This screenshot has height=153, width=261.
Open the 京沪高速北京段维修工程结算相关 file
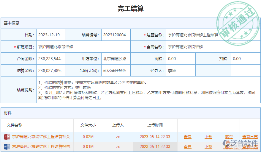(x=41, y=137)
